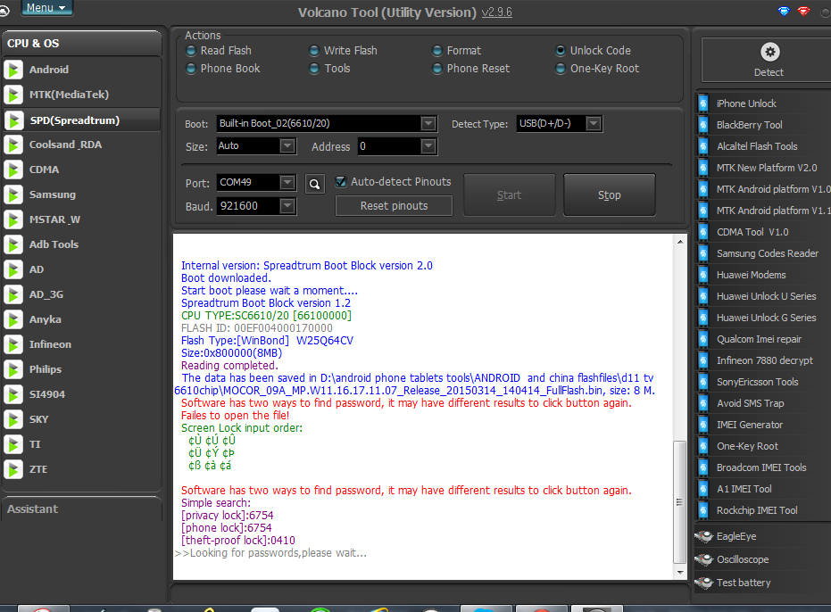This screenshot has width=831, height=612.
Task: Select the Phone Book action
Action: [191, 69]
